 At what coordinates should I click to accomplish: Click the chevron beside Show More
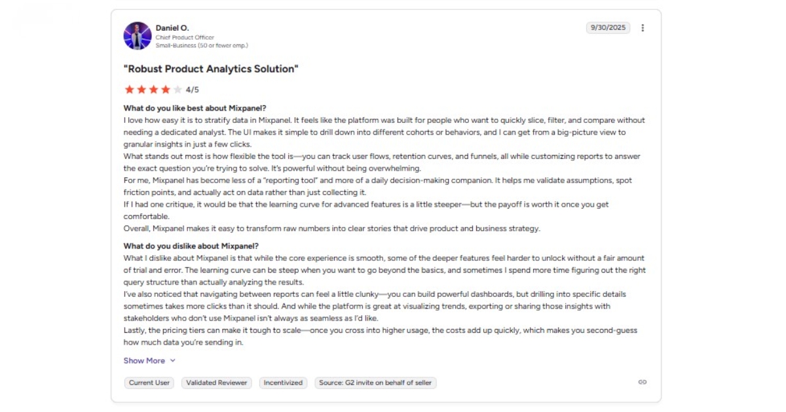(x=173, y=360)
